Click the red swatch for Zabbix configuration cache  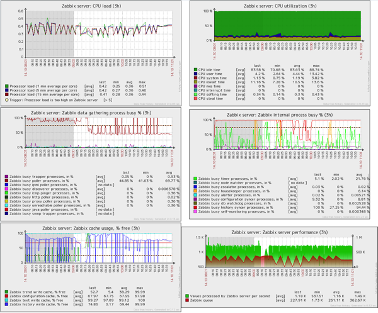(x=6, y=296)
